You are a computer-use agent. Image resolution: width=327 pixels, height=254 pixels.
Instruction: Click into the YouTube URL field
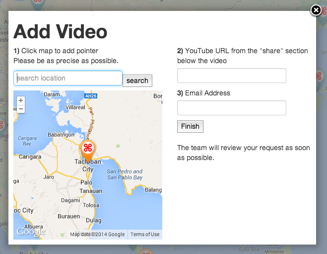(x=231, y=76)
